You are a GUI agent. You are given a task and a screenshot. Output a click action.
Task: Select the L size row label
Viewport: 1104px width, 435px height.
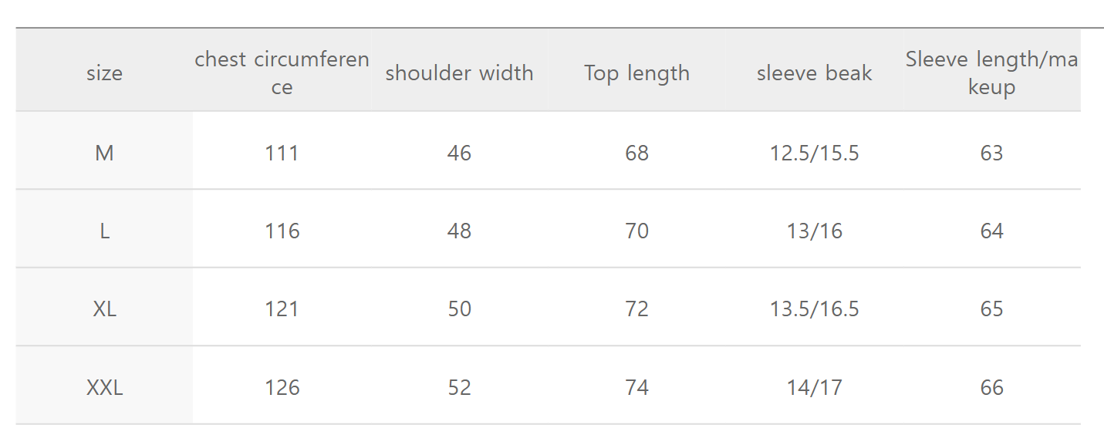coord(104,231)
